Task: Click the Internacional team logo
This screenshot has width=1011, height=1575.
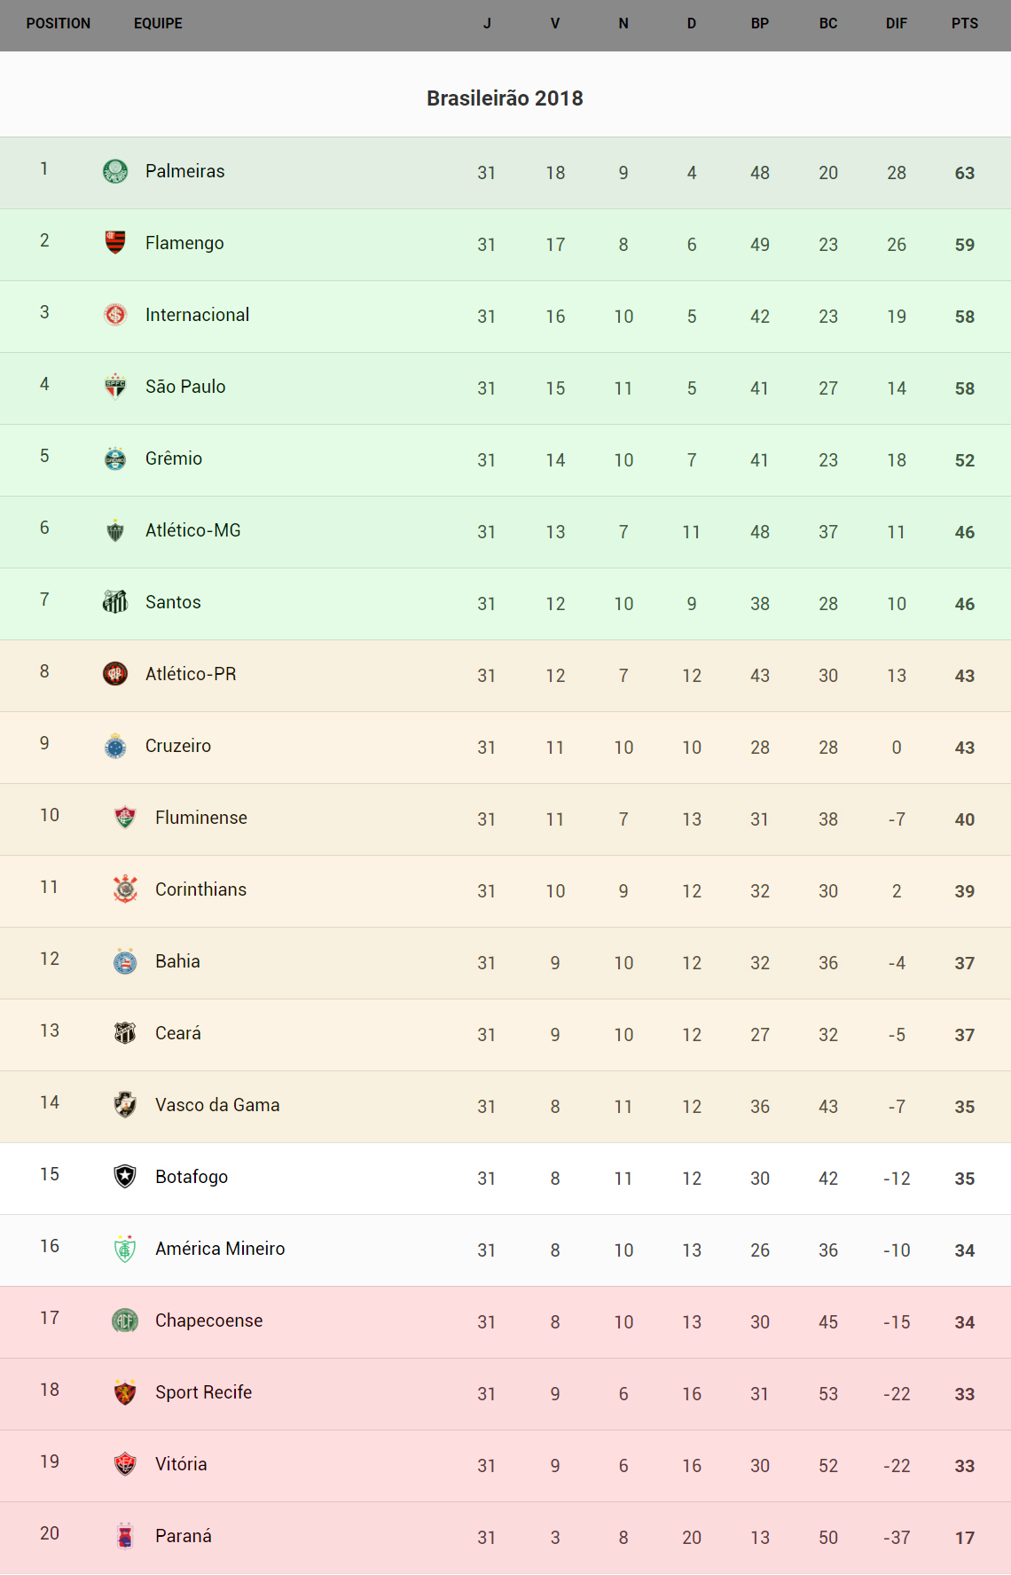Action: pos(115,315)
